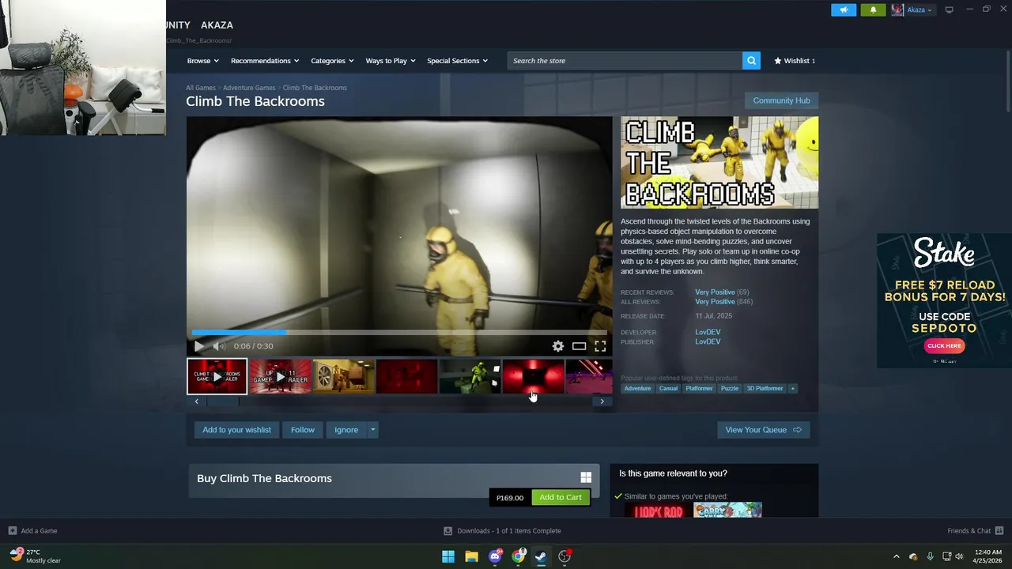Expand the Ways to Play menu
The width and height of the screenshot is (1012, 569).
(391, 61)
